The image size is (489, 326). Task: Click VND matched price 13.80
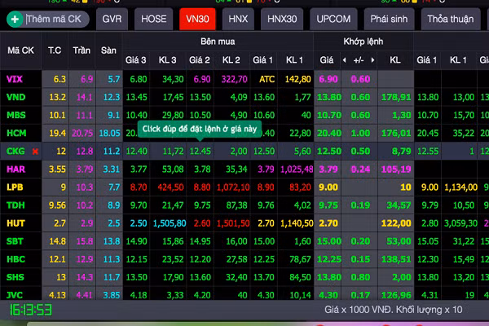coord(328,97)
